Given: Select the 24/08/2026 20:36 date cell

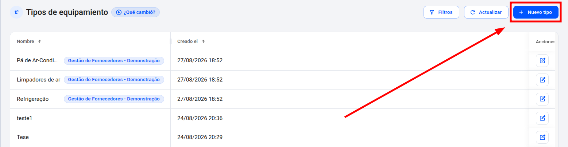Looking at the screenshot, I should coord(200,118).
